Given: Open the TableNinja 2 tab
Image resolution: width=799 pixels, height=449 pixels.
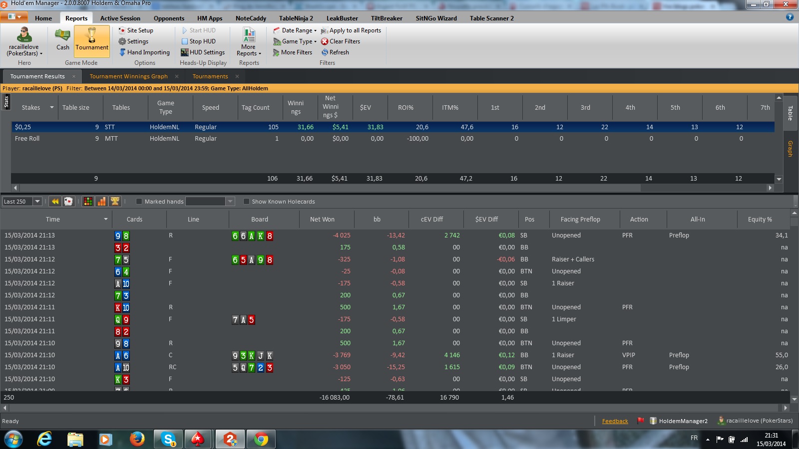Looking at the screenshot, I should point(296,18).
